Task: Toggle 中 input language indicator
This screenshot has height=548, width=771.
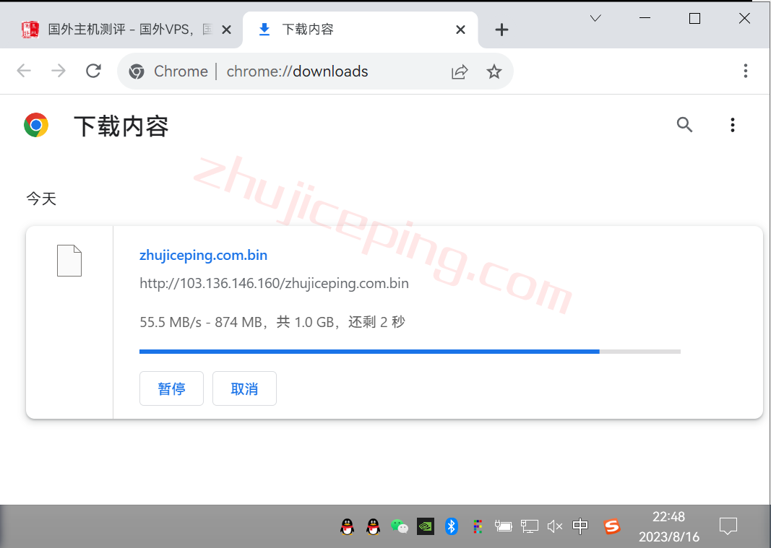Action: (580, 526)
